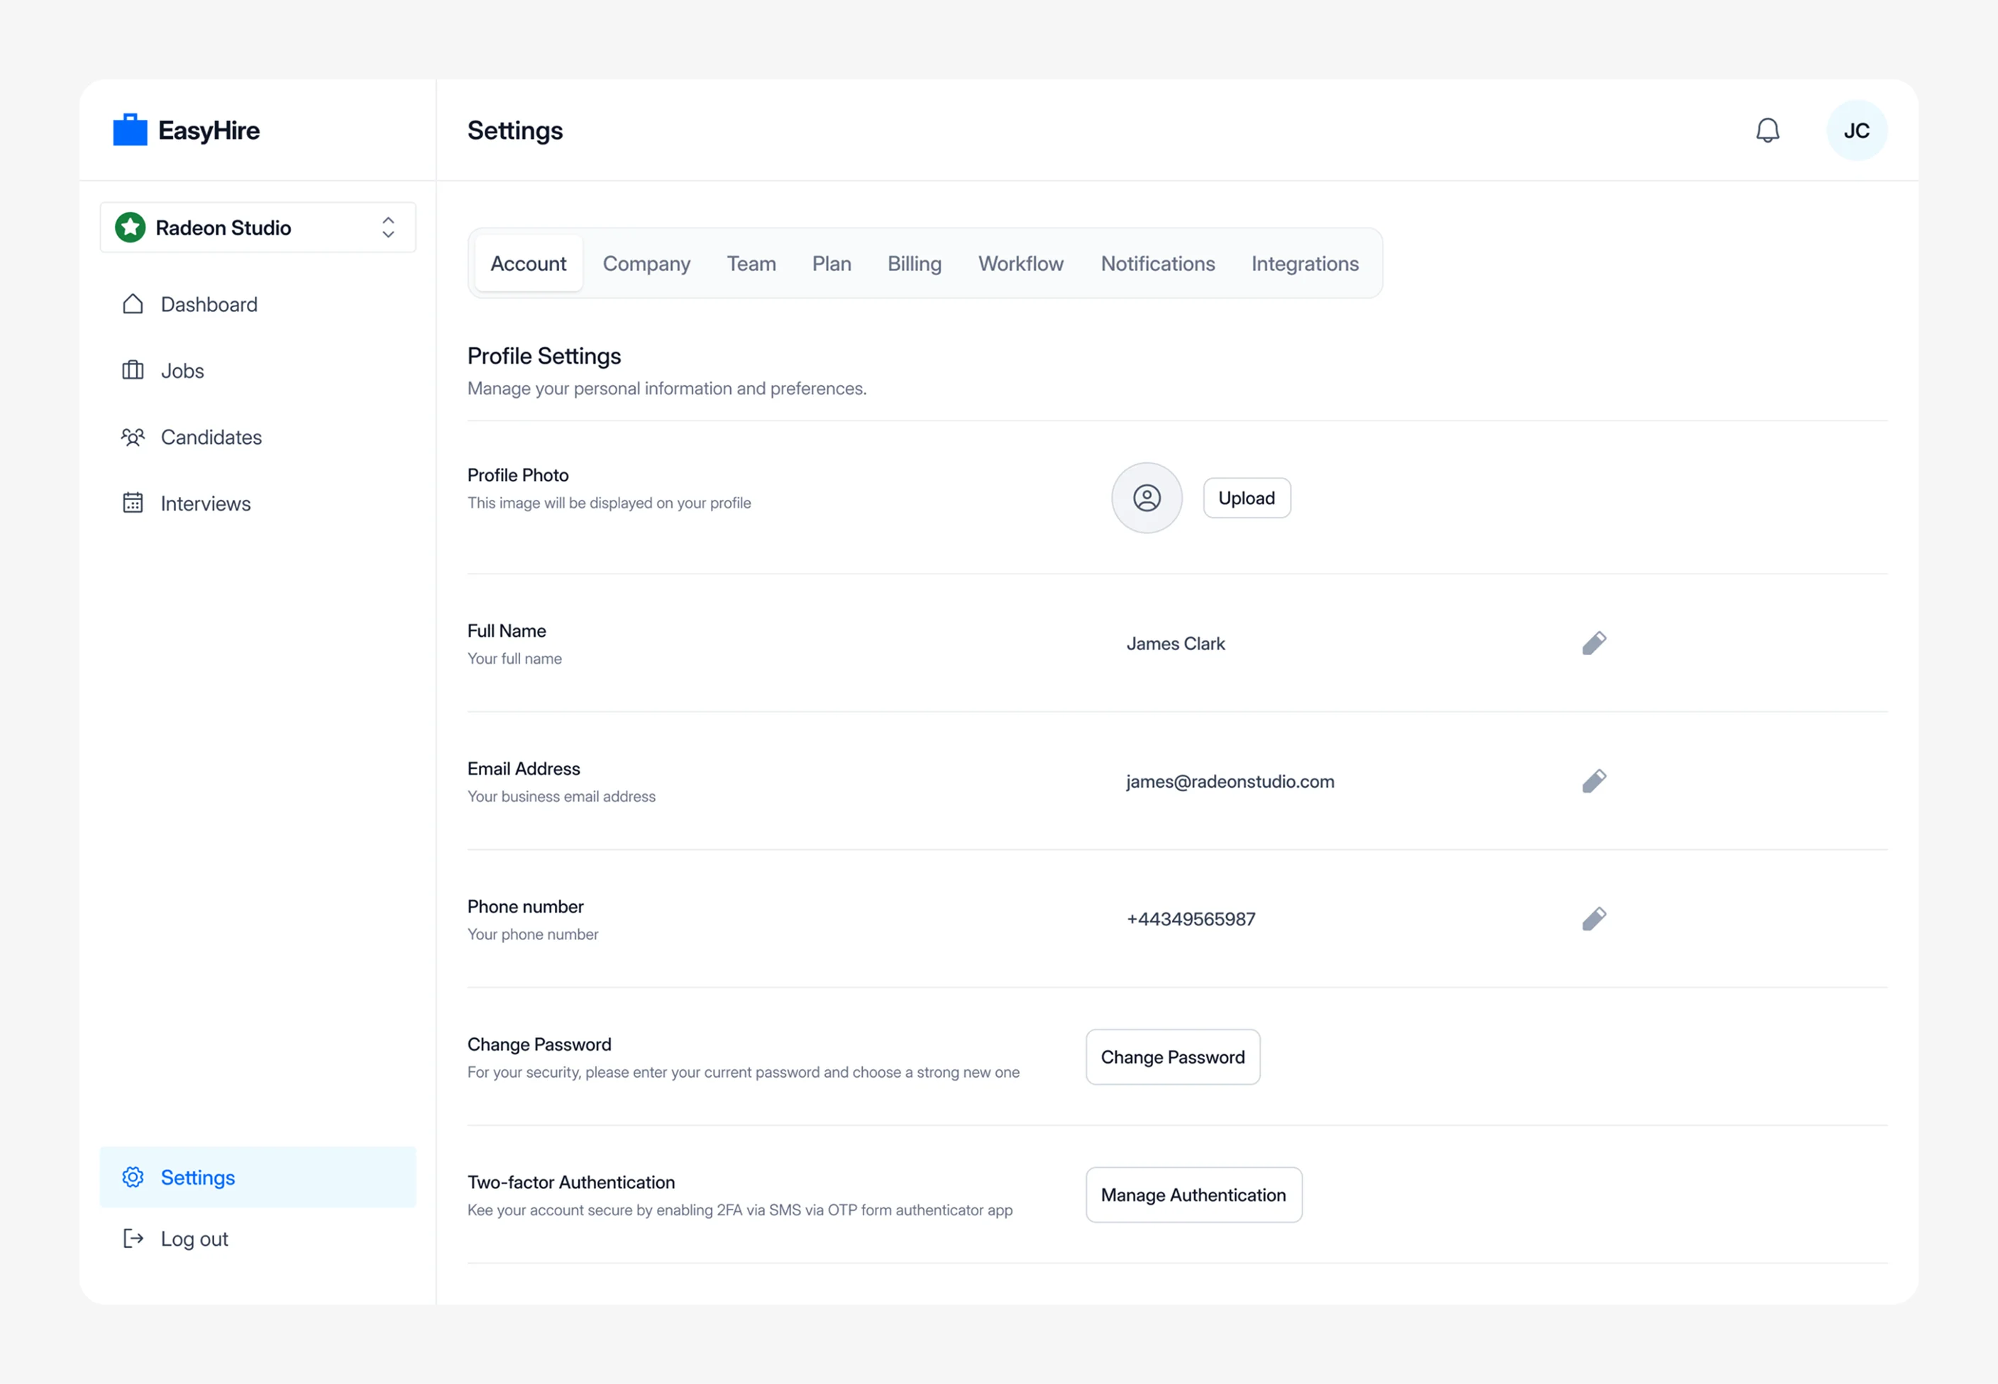Open Interviews in the sidebar
This screenshot has height=1384, width=1998.
(258, 503)
